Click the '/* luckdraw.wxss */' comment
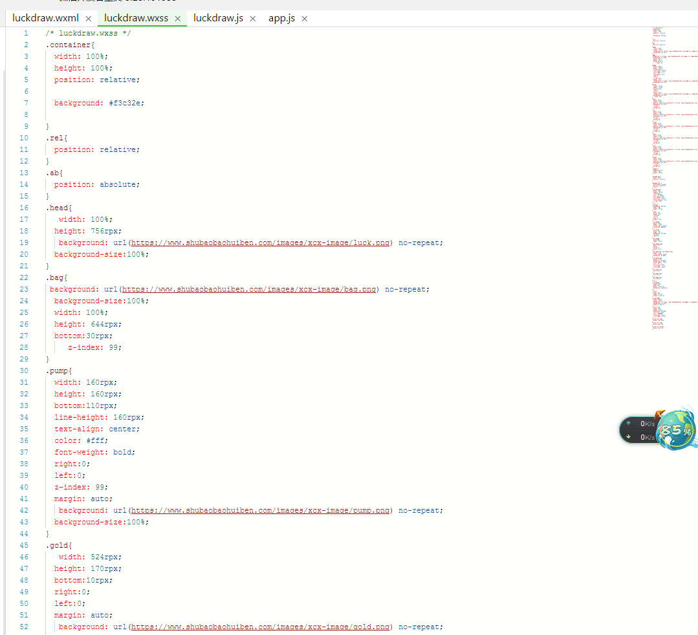 pyautogui.click(x=88, y=34)
